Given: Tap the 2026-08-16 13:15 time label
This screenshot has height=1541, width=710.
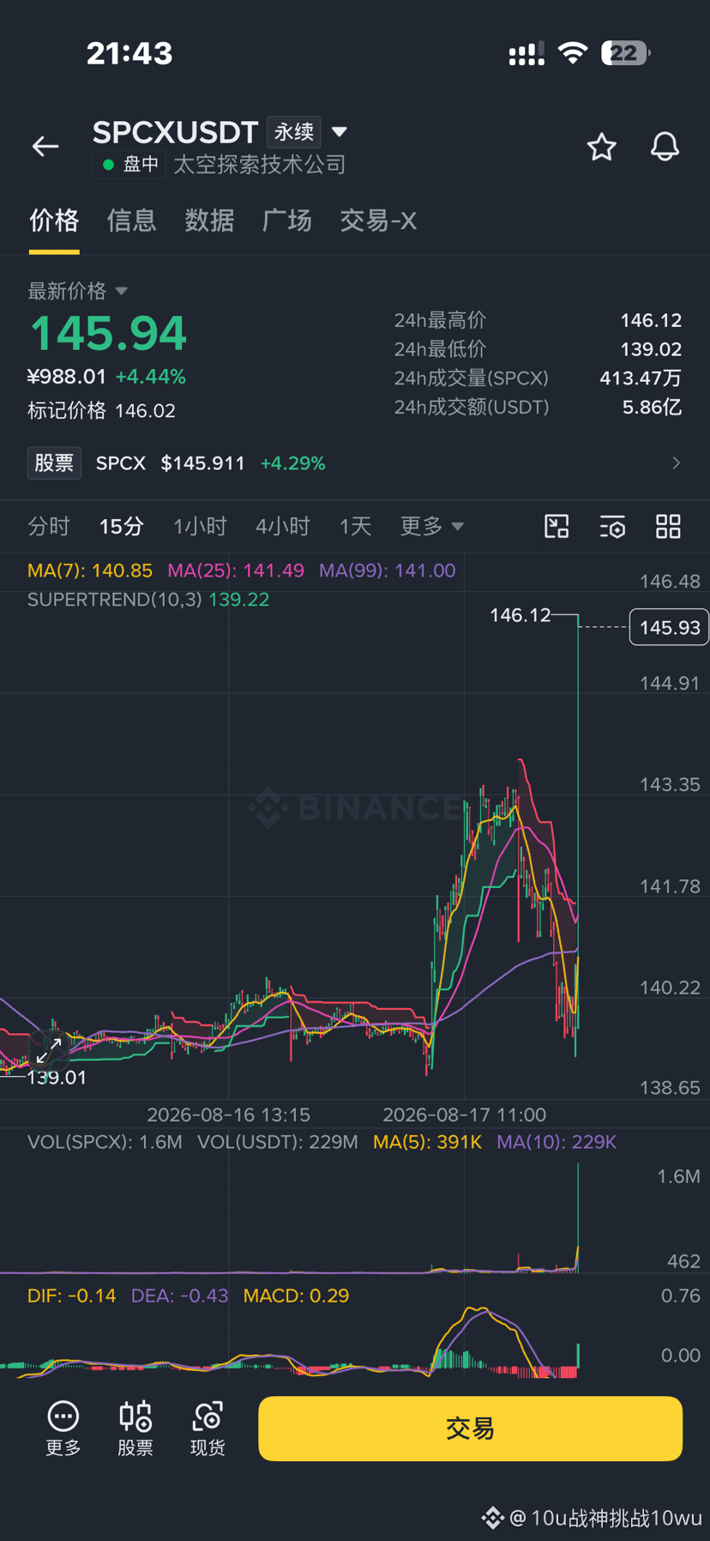Looking at the screenshot, I should coord(229,1115).
